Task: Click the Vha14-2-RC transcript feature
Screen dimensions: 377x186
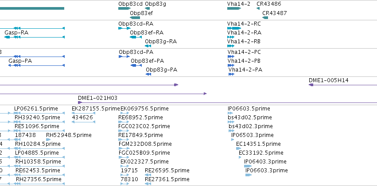Action: click(x=234, y=28)
